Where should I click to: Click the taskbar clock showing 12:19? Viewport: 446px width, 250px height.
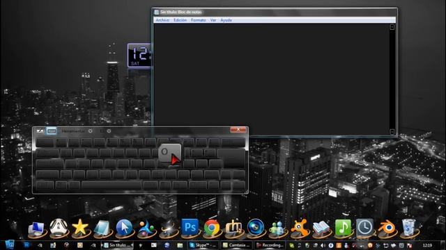point(427,245)
